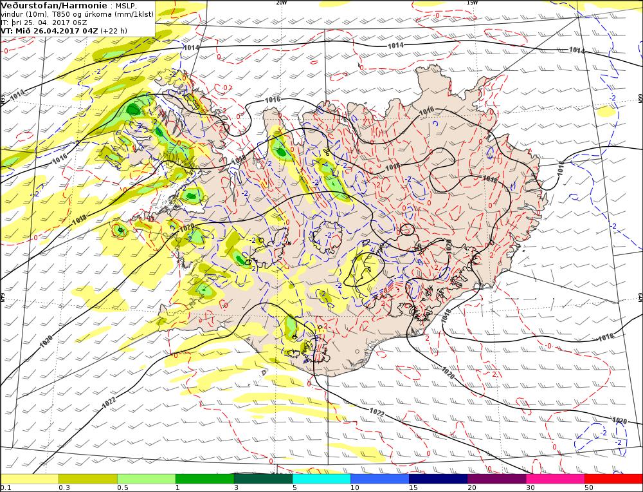
Task: Select the red 50 mm legend swatch
Action: pyautogui.click(x=613, y=479)
